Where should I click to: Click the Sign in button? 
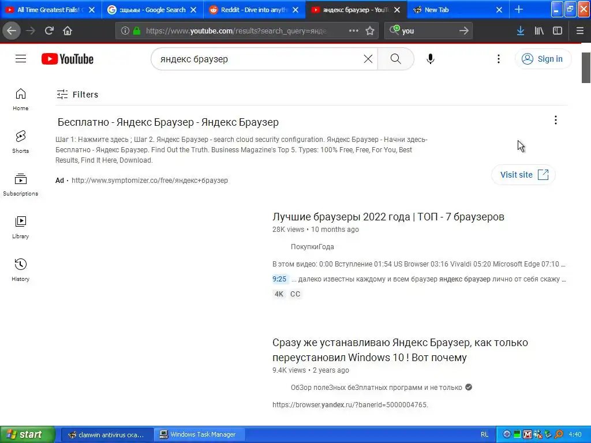point(543,59)
